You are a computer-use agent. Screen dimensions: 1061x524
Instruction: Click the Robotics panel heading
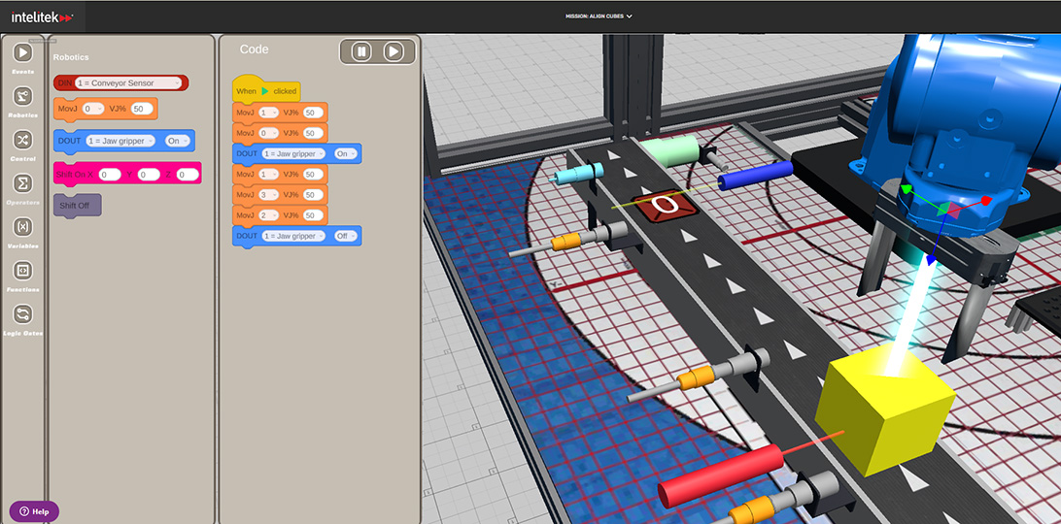pos(71,57)
